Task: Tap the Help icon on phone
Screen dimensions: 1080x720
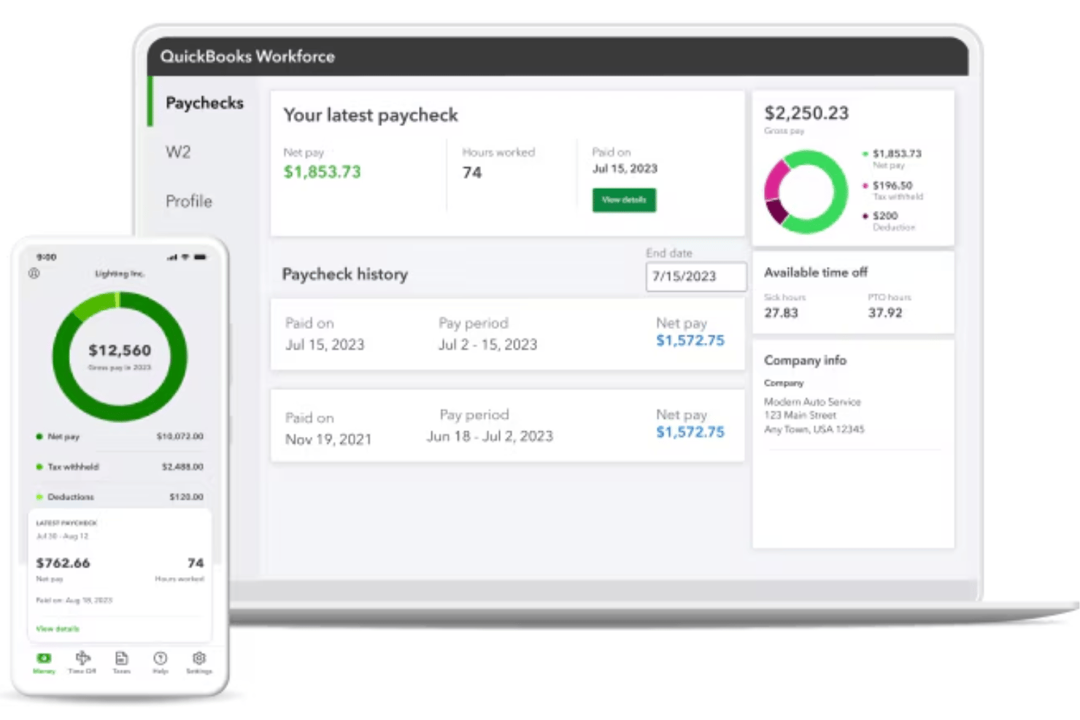Action: pos(161,659)
